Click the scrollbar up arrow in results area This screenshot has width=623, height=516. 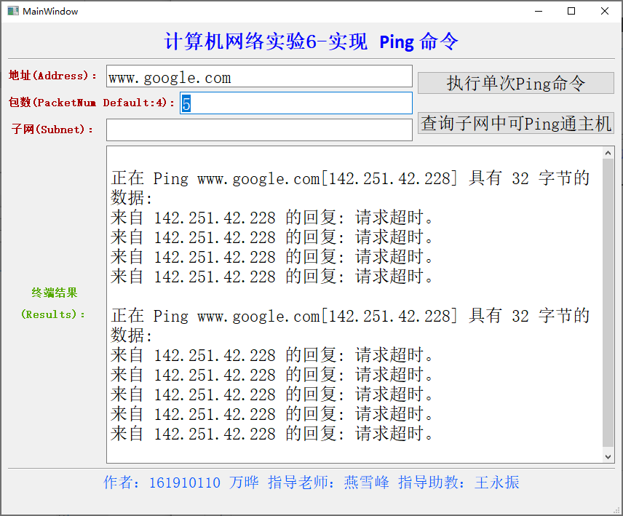pos(609,153)
